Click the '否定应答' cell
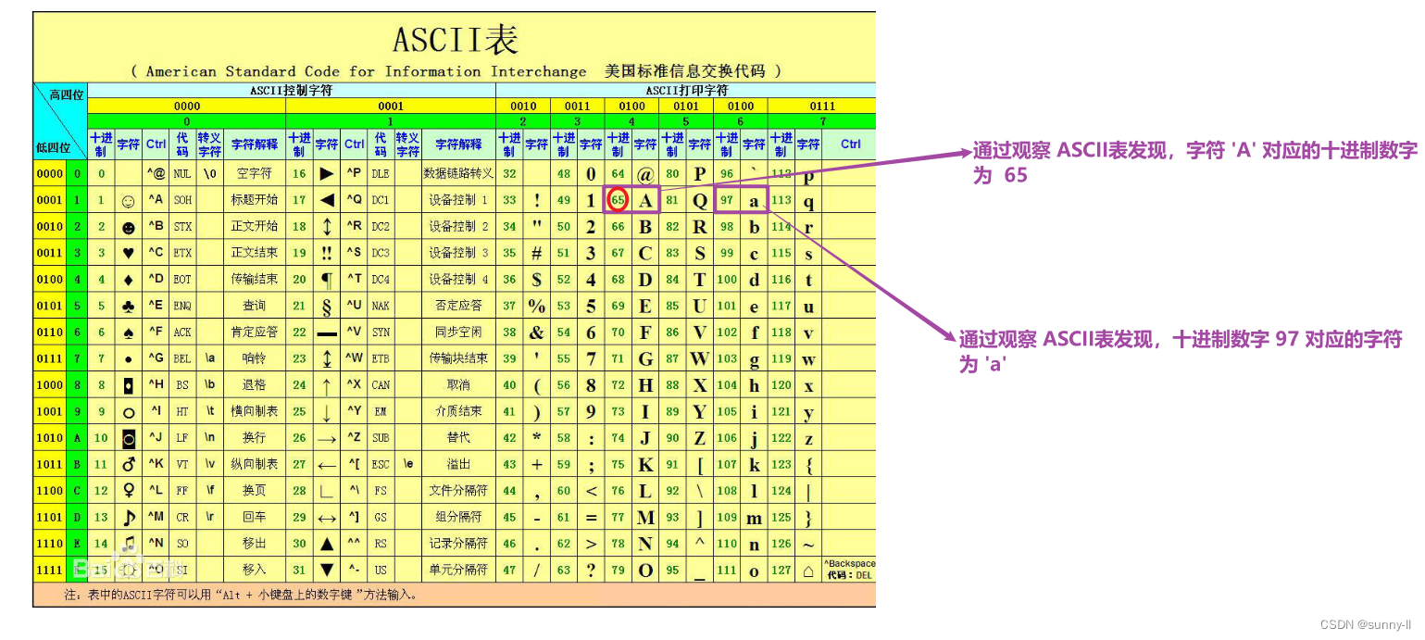Viewport: 1425px width, 640px height. point(458,306)
